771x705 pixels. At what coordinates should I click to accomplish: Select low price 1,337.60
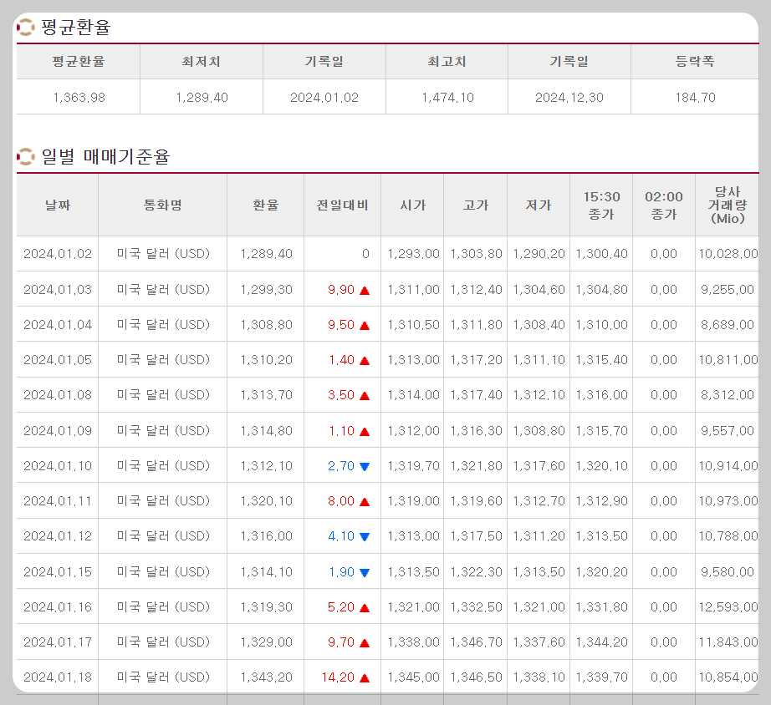(x=539, y=642)
